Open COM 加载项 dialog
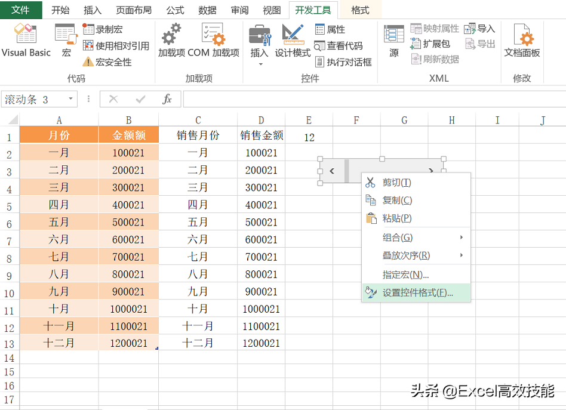Screen dimensions: 566x410 pos(213,40)
